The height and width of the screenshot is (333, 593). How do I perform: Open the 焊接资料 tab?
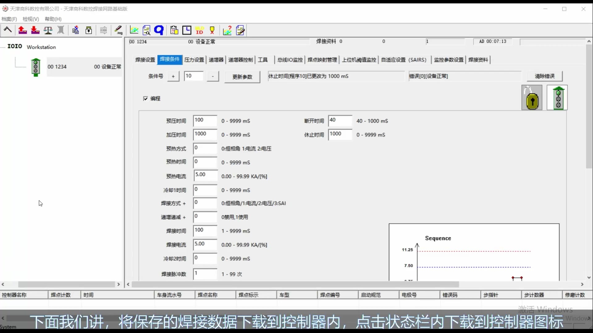478,60
